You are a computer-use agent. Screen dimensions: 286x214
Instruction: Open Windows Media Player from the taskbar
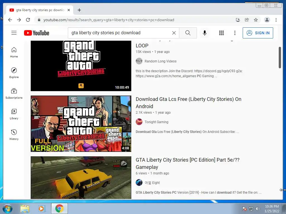coord(42,208)
